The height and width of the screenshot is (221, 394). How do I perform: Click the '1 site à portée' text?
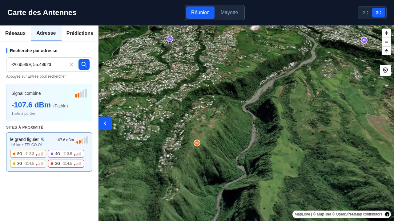(23, 114)
